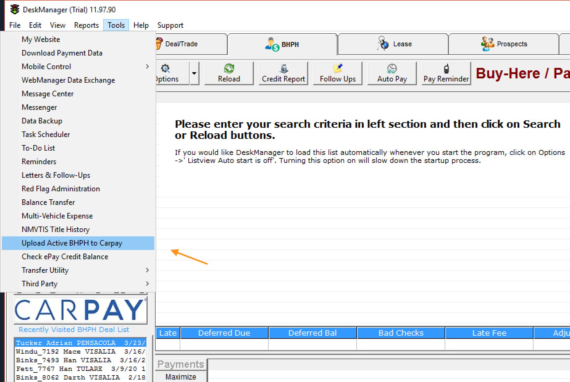The width and height of the screenshot is (570, 382).
Task: Open the Credit Report tool
Action: click(x=283, y=69)
